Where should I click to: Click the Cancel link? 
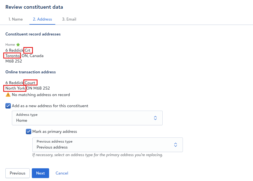(62, 173)
